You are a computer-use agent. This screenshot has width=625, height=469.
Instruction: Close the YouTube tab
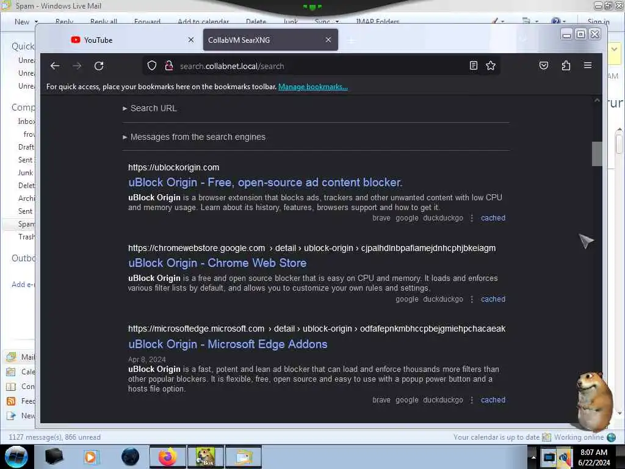[x=191, y=40]
